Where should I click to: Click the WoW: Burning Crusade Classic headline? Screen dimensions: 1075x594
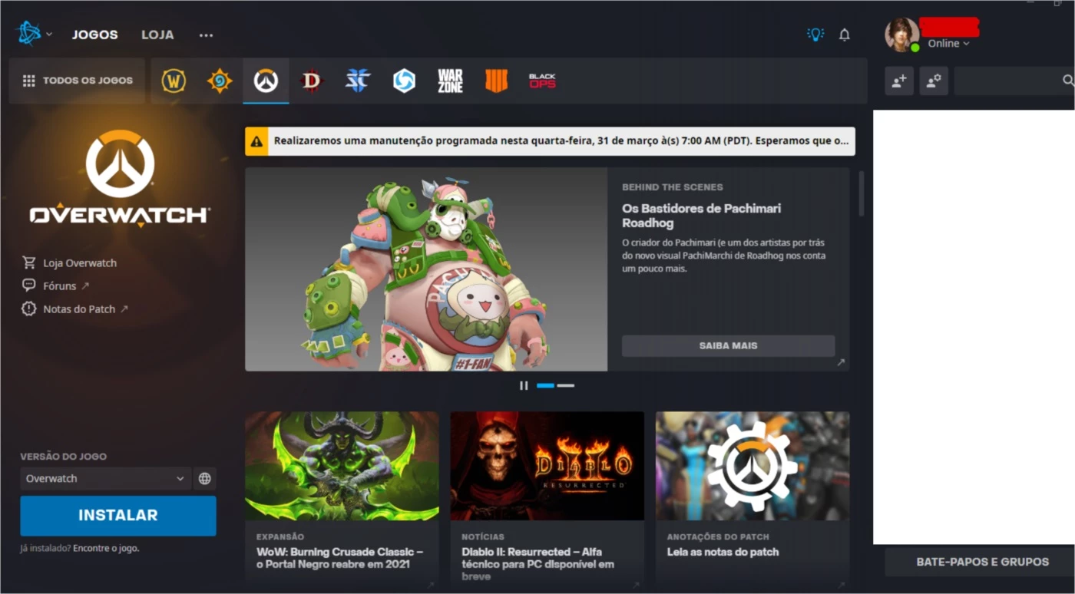pos(339,558)
